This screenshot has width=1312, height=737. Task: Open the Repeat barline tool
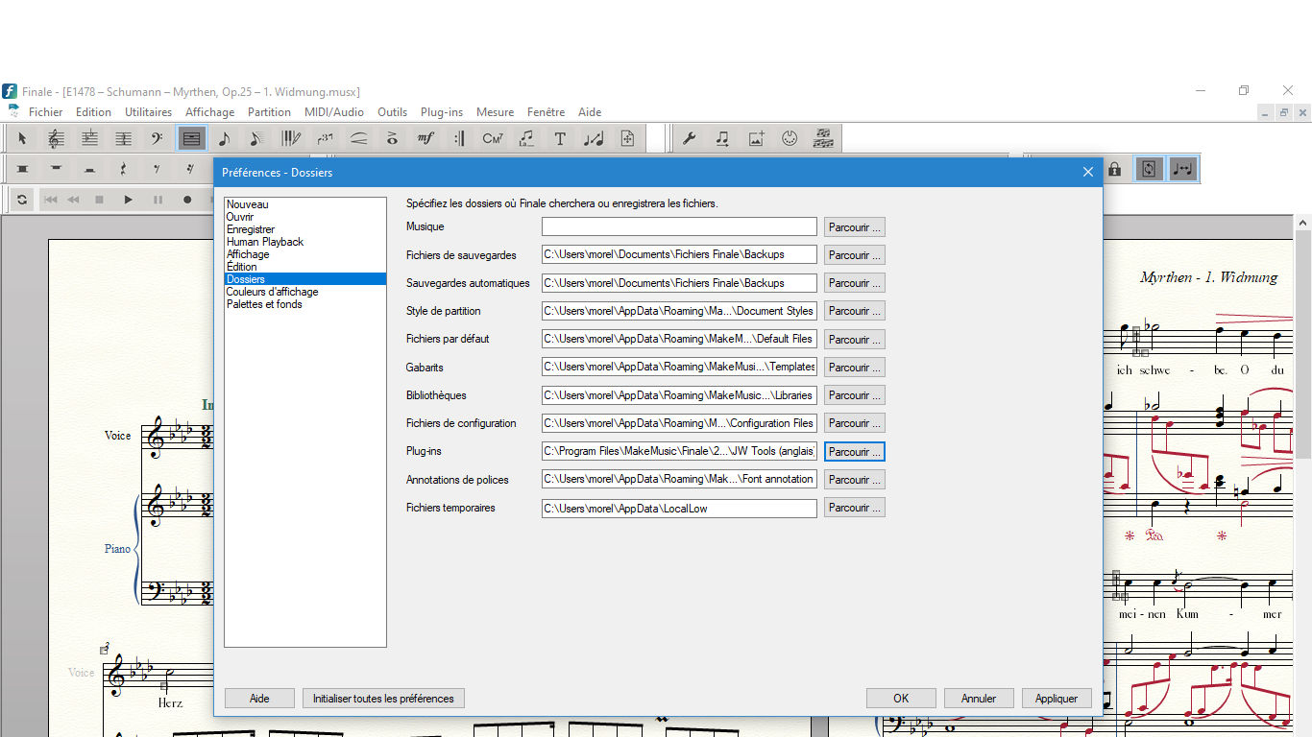pos(459,139)
